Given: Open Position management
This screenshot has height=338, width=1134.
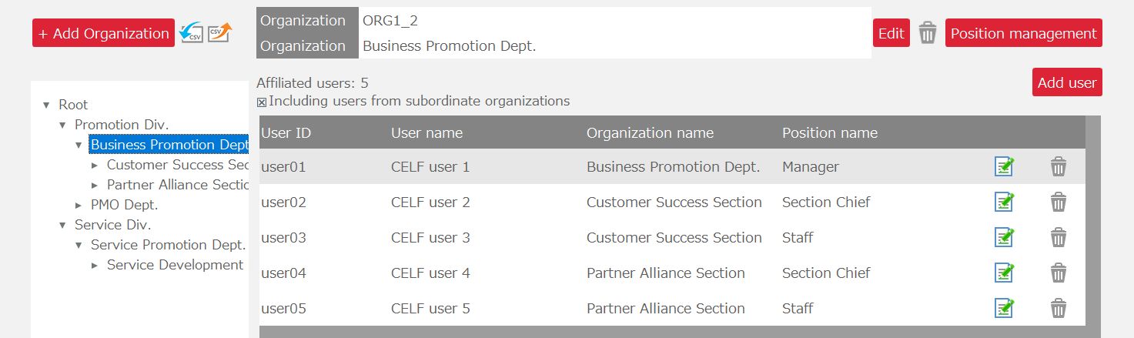Looking at the screenshot, I should (x=1023, y=33).
